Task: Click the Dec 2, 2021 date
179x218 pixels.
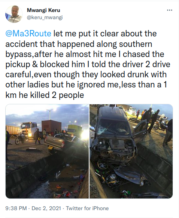Action: [46, 208]
